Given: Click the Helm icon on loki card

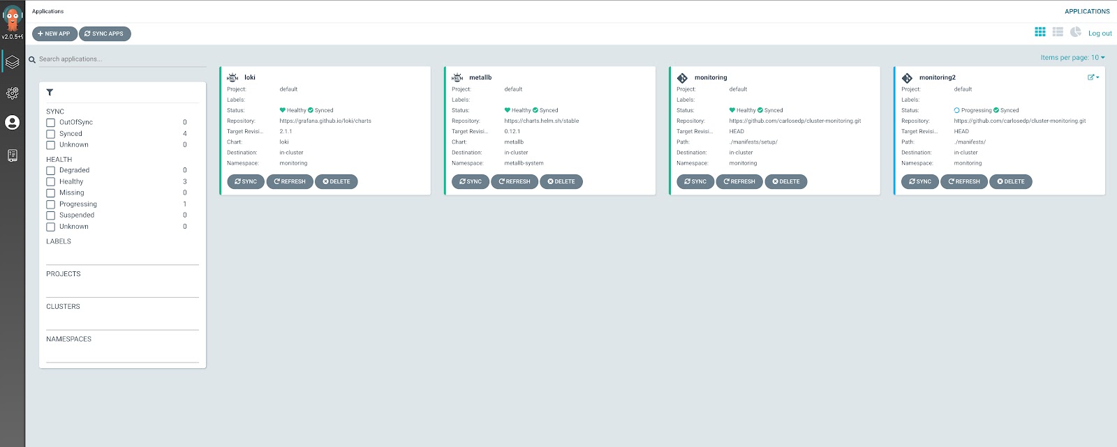Looking at the screenshot, I should click(233, 77).
